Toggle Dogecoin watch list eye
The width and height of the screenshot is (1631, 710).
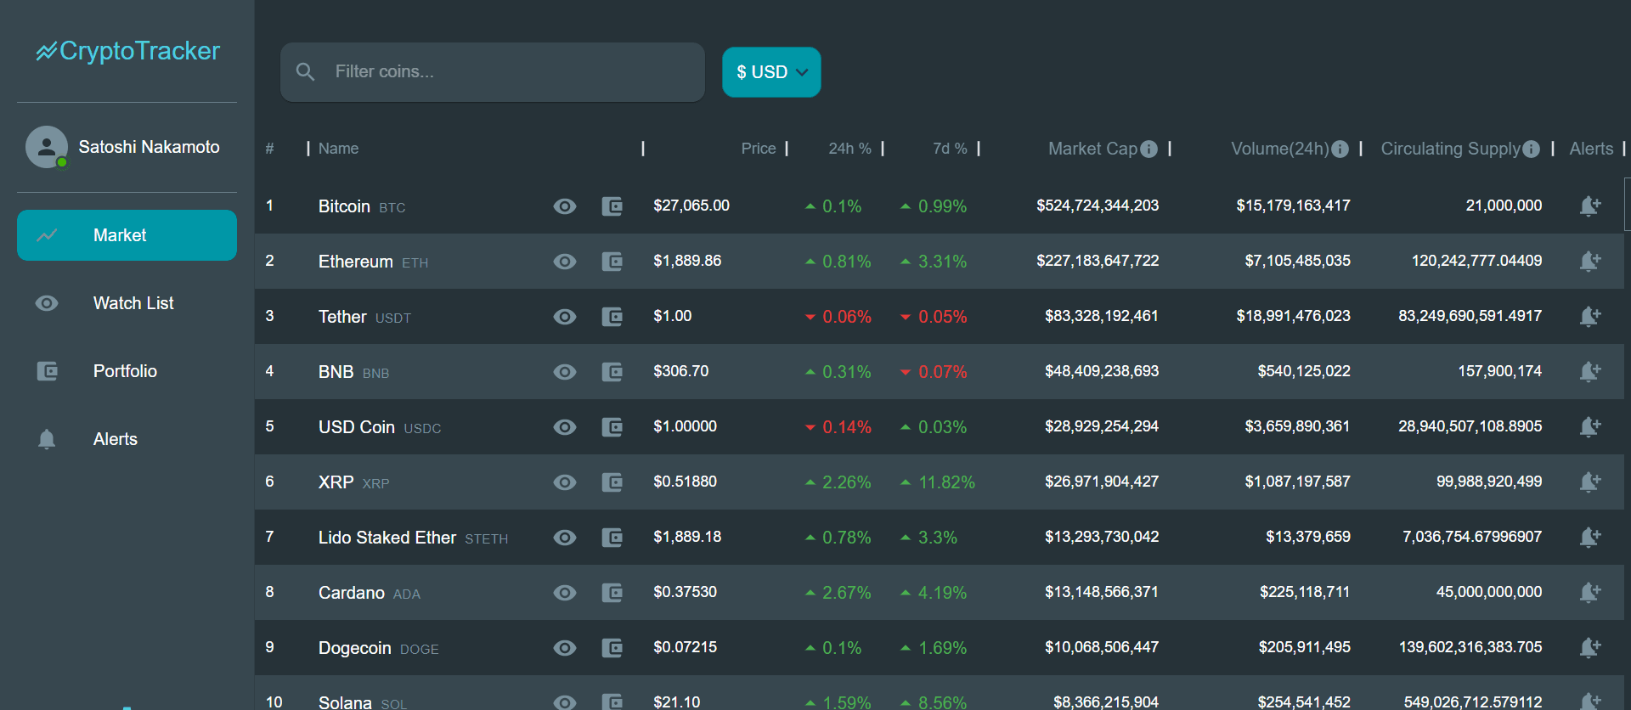click(565, 648)
